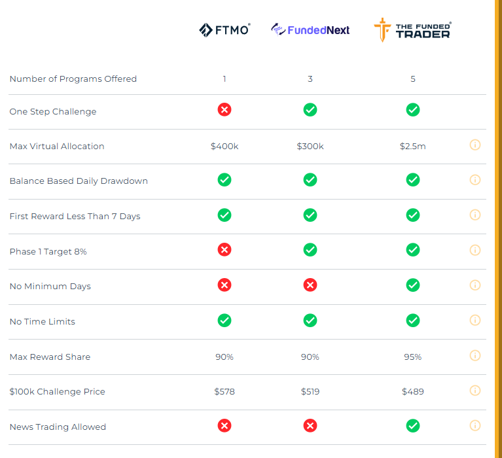Open info icon for News Trading Allowed
The height and width of the screenshot is (458, 502).
click(475, 425)
